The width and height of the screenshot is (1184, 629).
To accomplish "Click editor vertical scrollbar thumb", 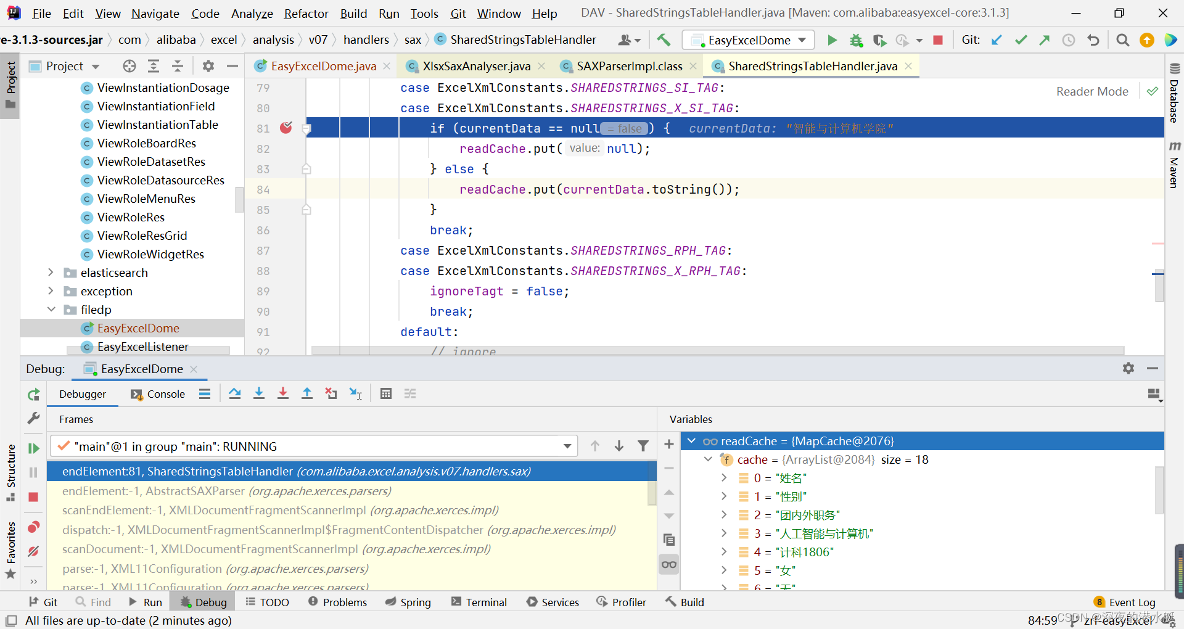I will tap(1159, 286).
